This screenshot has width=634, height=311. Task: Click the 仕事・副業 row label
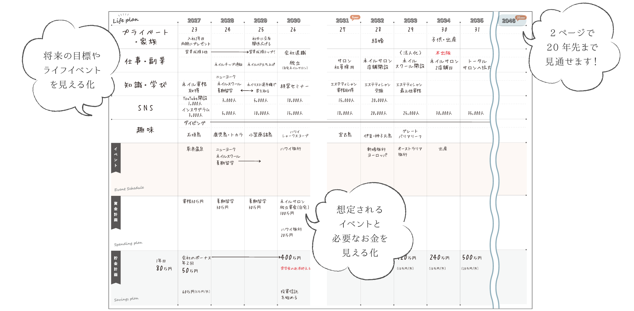pos(145,61)
